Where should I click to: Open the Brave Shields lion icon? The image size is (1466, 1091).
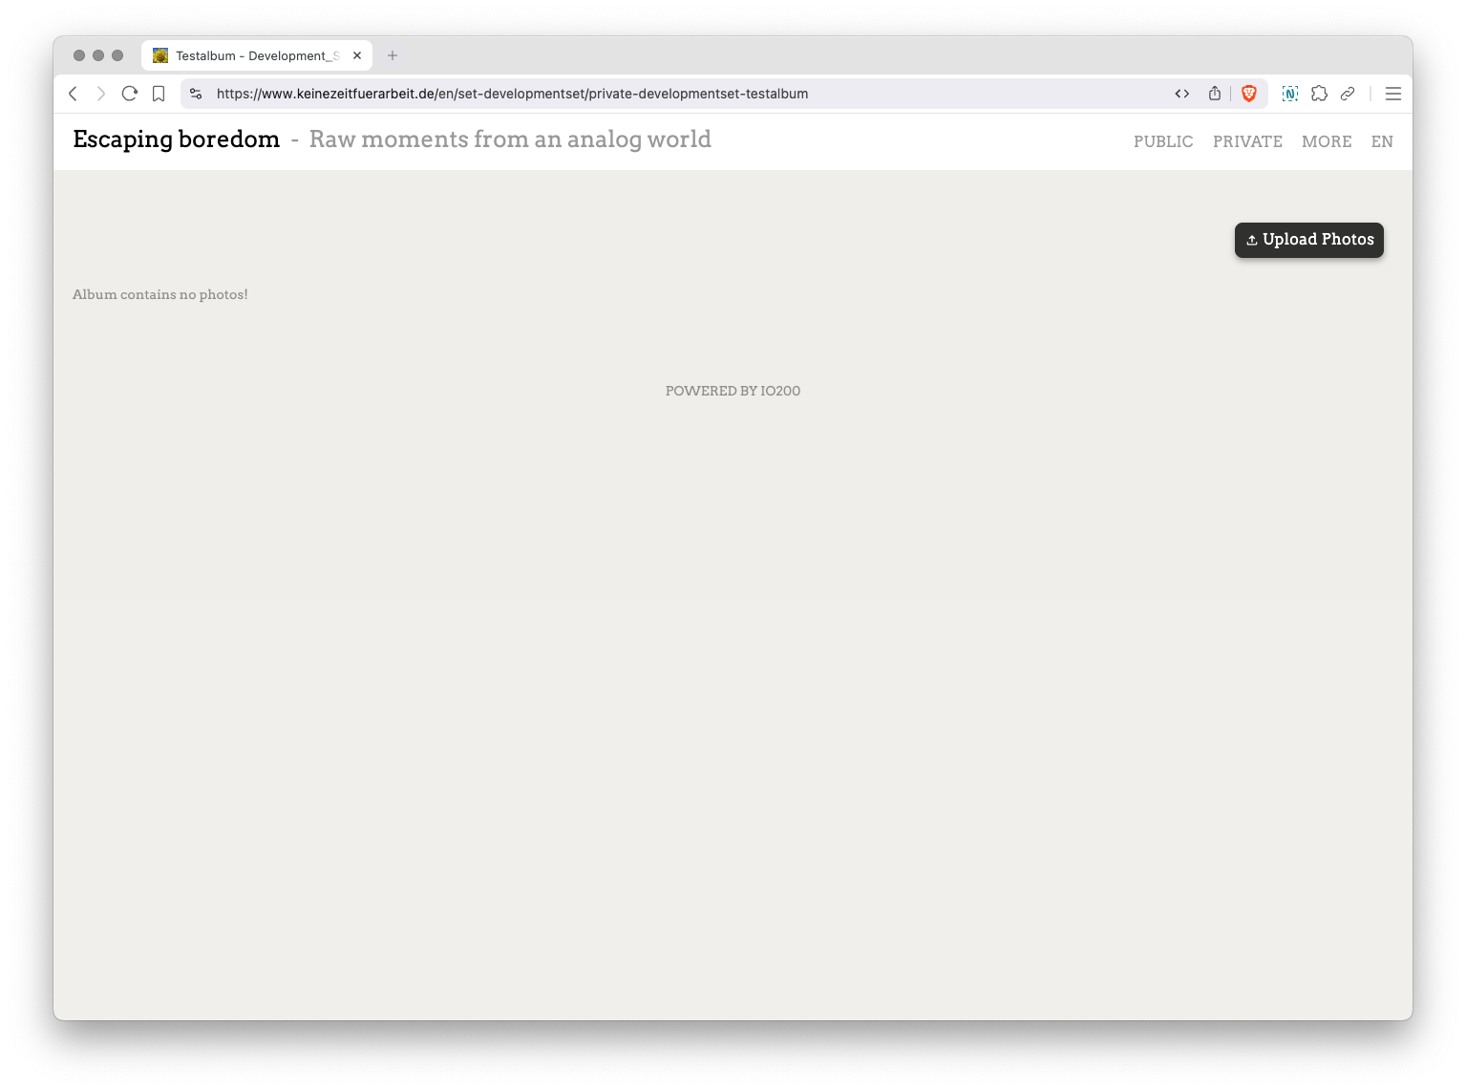click(x=1248, y=94)
